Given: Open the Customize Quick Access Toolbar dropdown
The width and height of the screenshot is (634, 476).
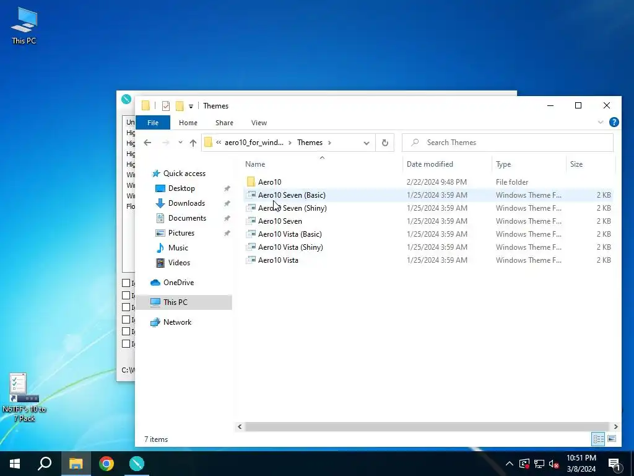Looking at the screenshot, I should [191, 107].
